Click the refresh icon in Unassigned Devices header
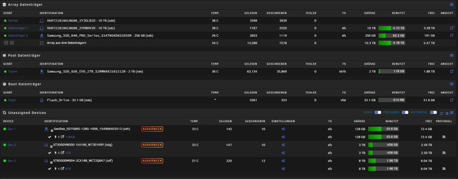 442,113
